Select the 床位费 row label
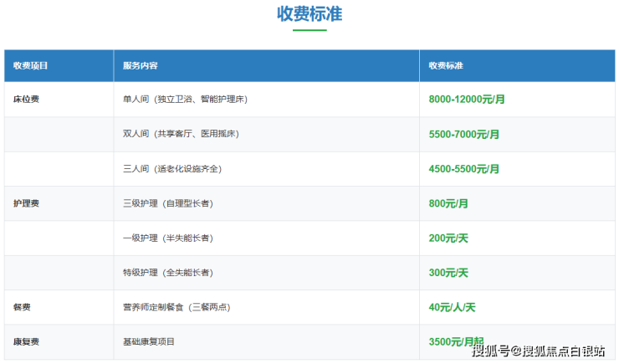The width and height of the screenshot is (619, 364). [x=27, y=99]
